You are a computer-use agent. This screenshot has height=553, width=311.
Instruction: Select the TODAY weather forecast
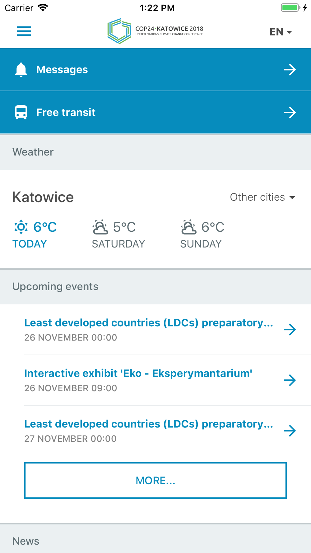35,235
